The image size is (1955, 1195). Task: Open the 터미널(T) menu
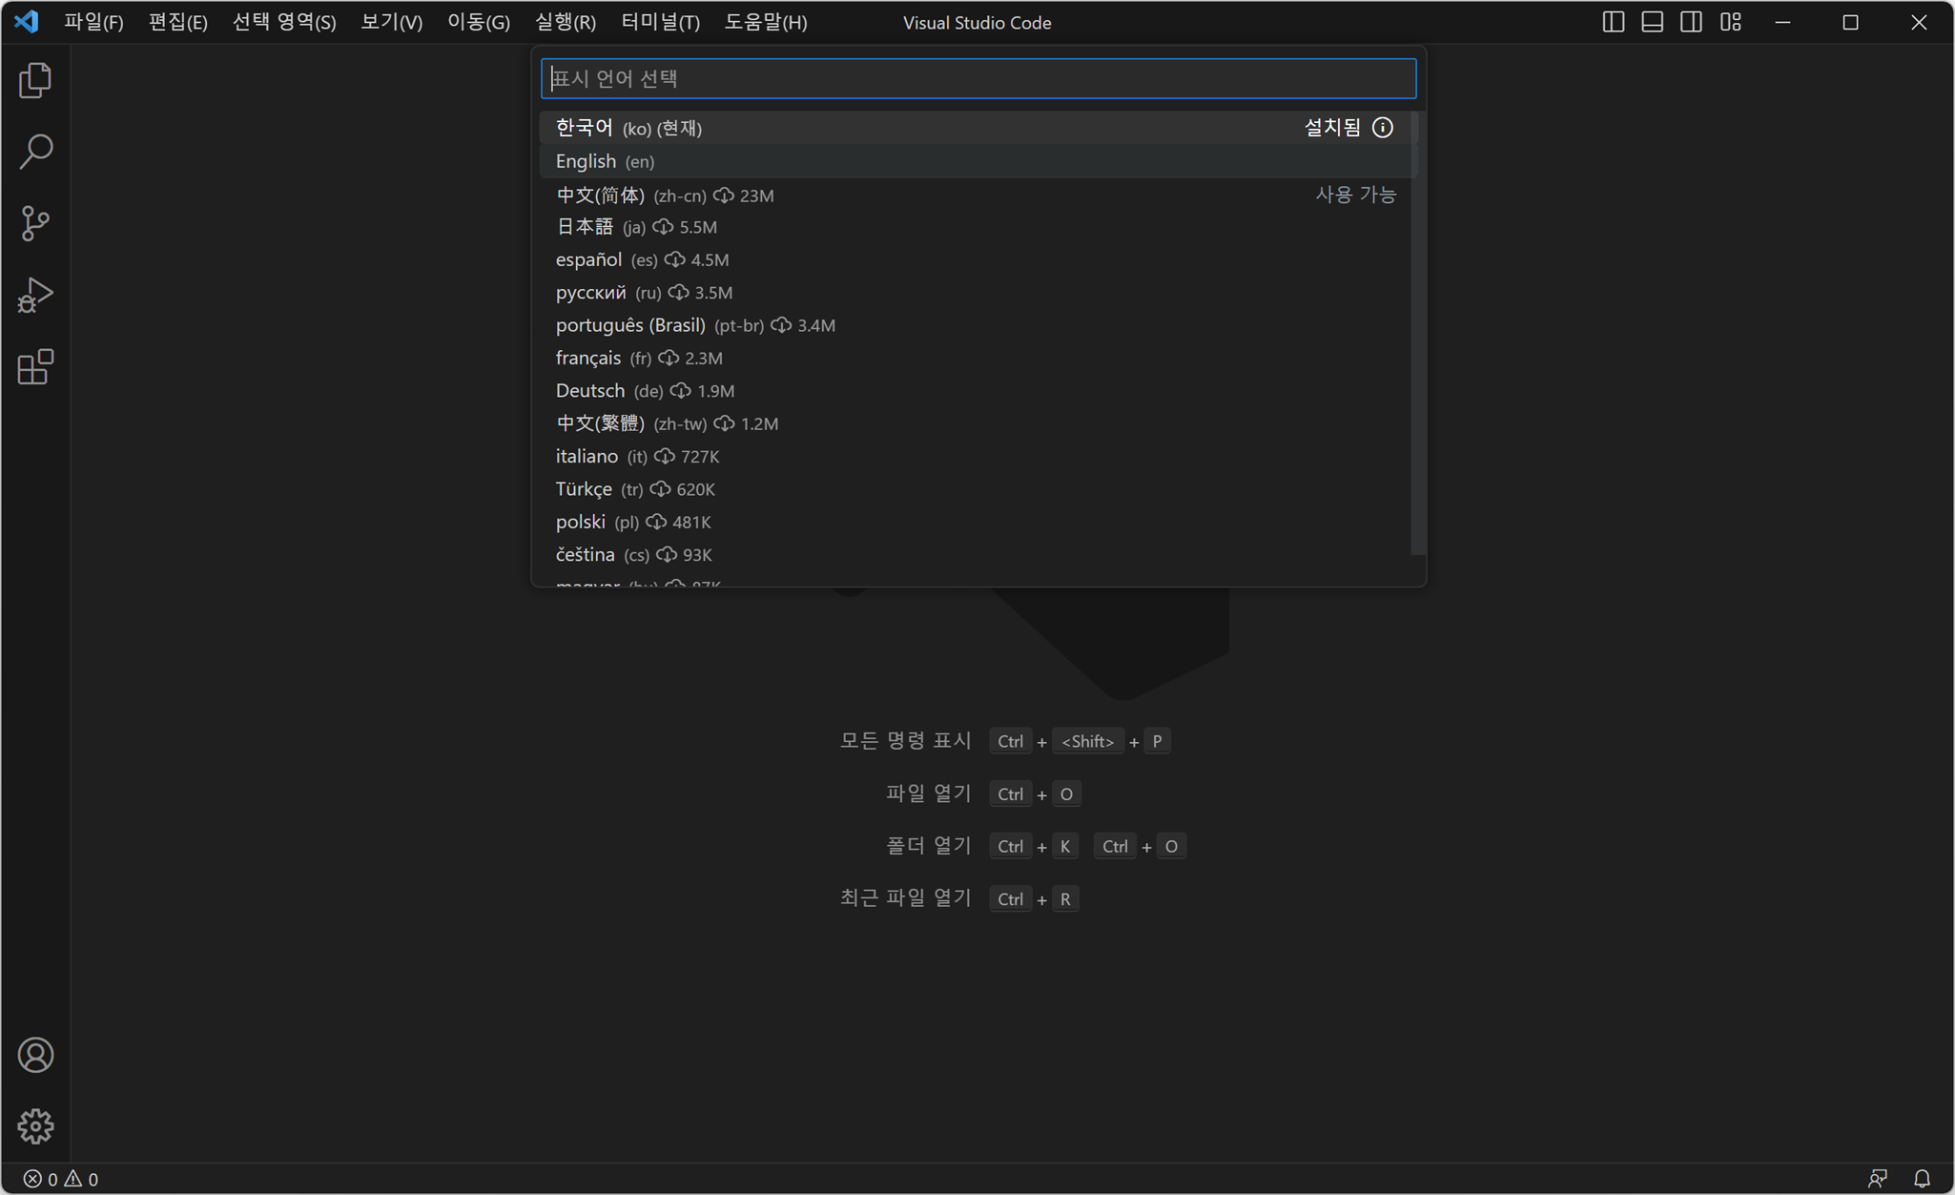pyautogui.click(x=660, y=22)
